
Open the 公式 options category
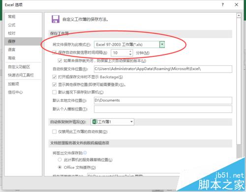pos(12,25)
